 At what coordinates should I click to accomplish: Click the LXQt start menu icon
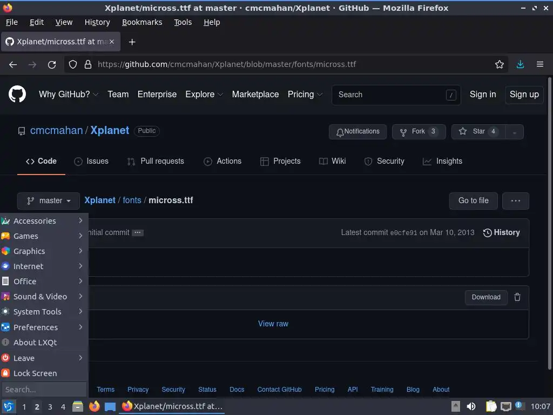[9, 406]
